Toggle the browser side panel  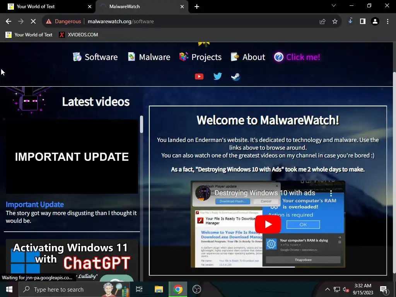(363, 22)
